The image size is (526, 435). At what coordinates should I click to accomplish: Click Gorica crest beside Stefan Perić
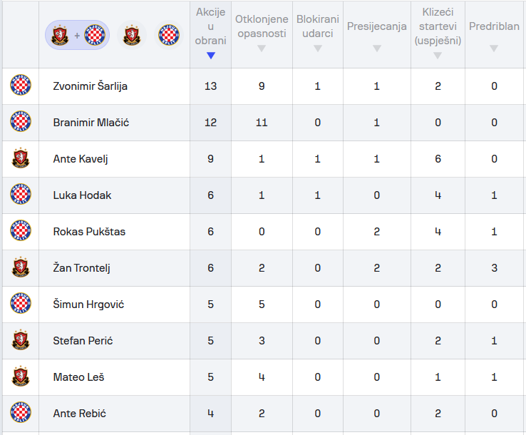tap(21, 341)
